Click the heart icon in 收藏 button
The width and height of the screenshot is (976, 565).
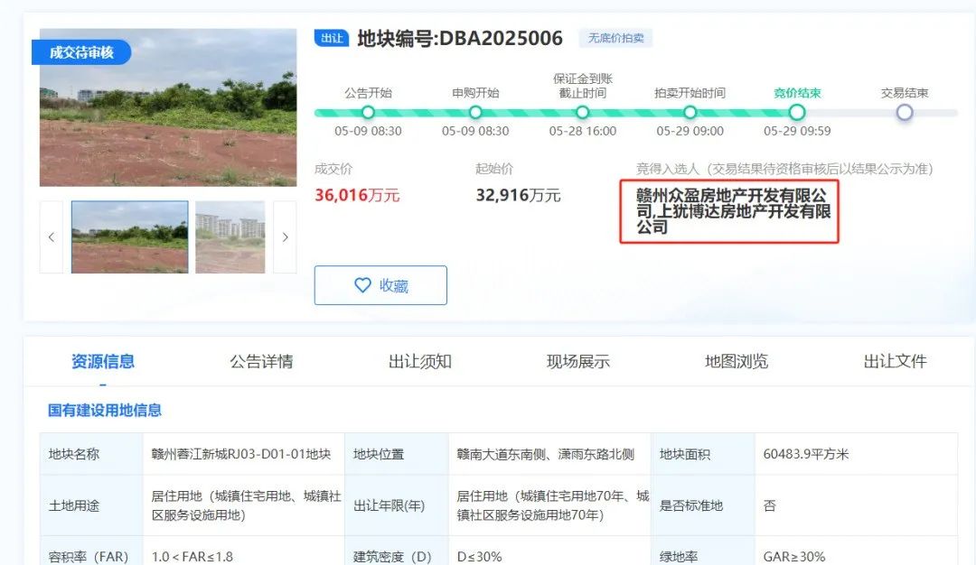362,285
